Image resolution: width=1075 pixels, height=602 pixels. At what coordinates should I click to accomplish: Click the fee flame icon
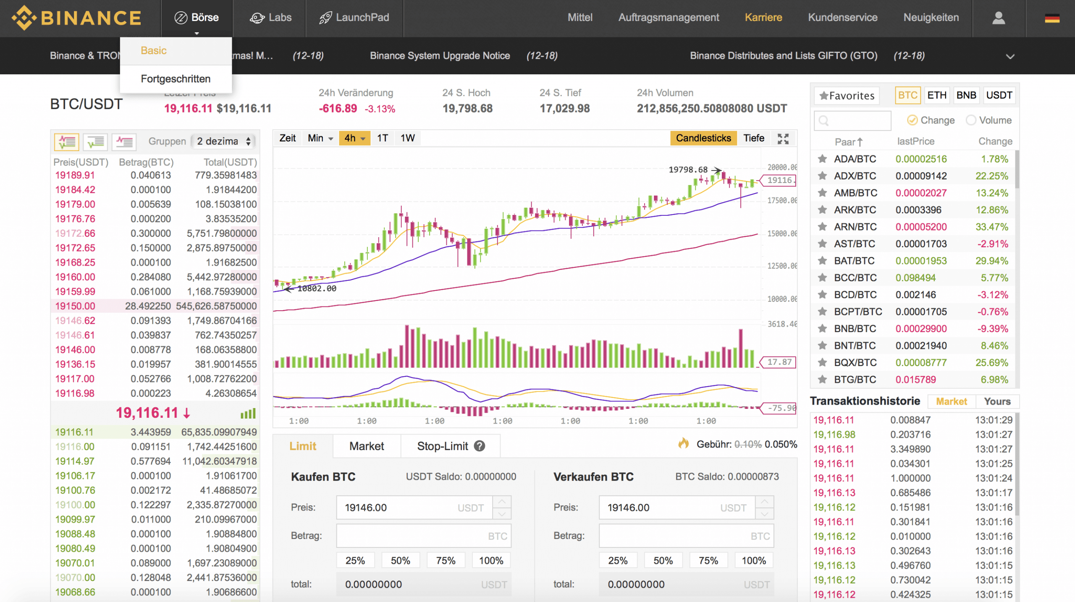(x=684, y=443)
